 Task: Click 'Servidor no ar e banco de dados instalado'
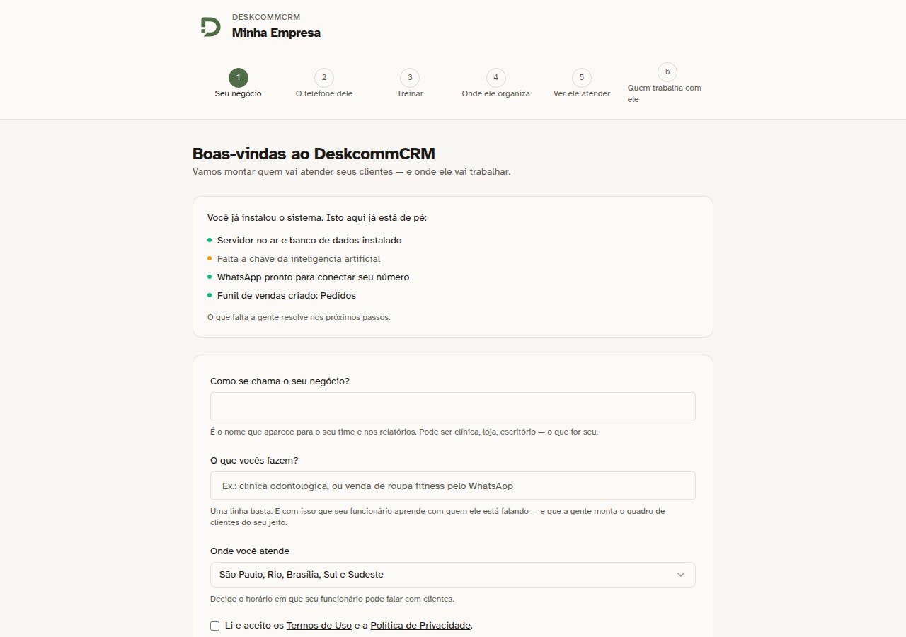click(309, 241)
